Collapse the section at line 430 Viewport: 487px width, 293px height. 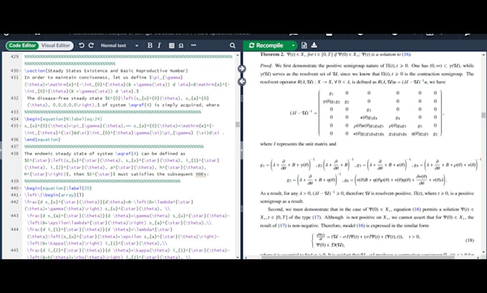[20, 71]
